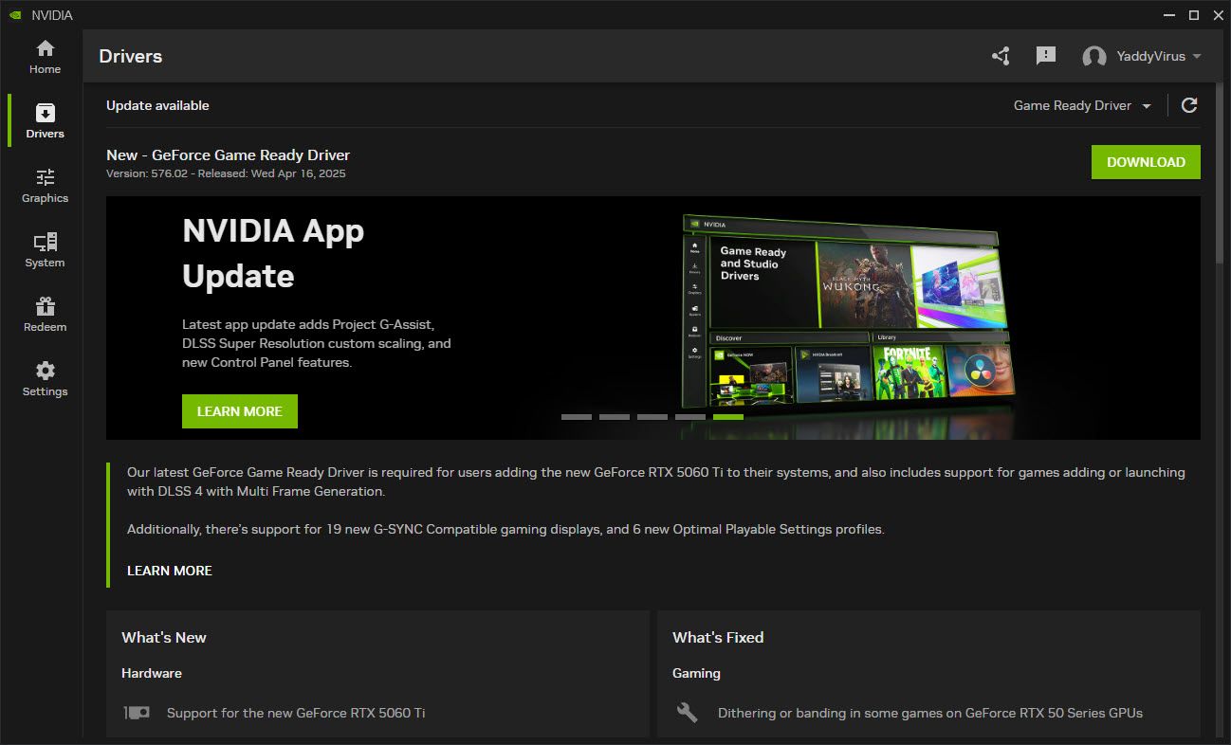Expand the Game Ready Driver dropdown
The width and height of the screenshot is (1231, 745).
1082,105
